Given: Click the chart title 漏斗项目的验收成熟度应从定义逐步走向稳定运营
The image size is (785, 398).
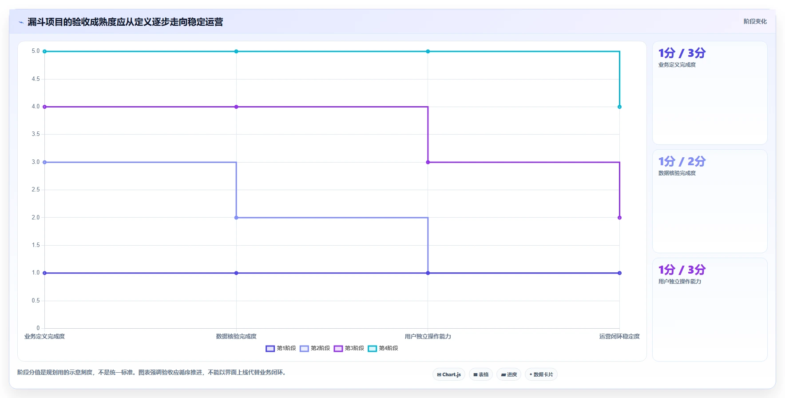Looking at the screenshot, I should (x=125, y=22).
